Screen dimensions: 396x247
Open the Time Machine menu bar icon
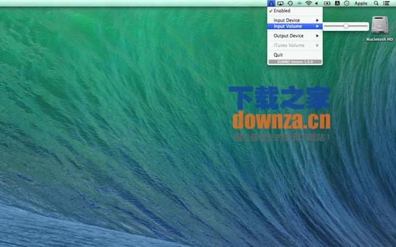pyautogui.click(x=290, y=3)
